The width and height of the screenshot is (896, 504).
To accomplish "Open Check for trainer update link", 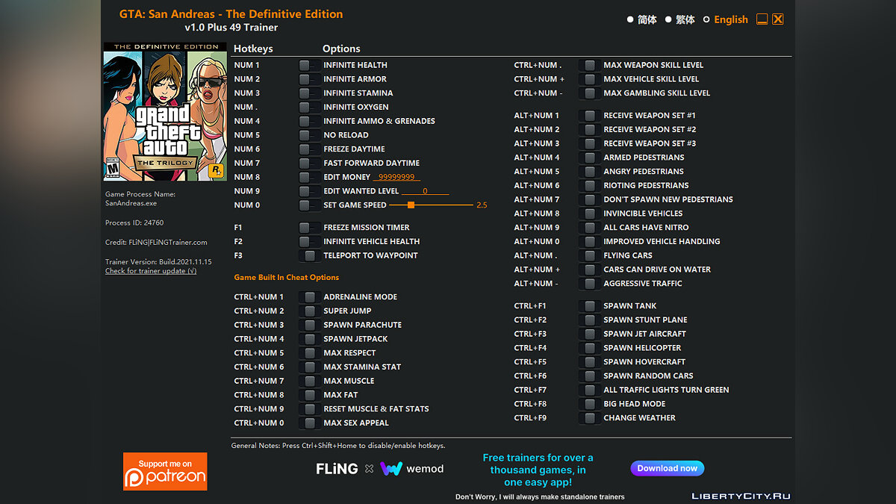I will pos(151,271).
